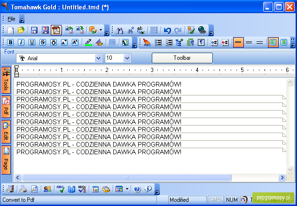
Task: Run spell check ABC checkmark
Action: [x=61, y=189]
